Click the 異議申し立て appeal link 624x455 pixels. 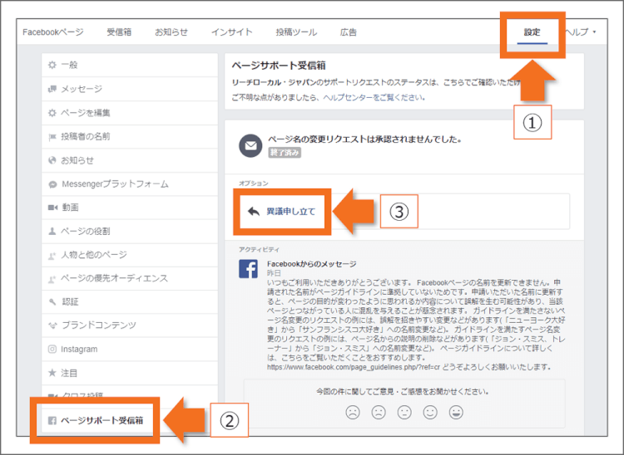point(291,212)
